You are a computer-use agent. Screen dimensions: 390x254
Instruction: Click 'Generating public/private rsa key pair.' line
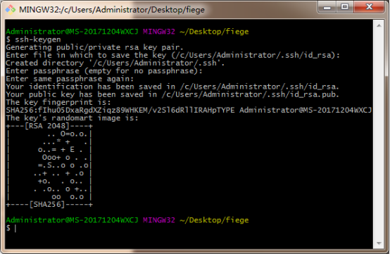[94, 47]
